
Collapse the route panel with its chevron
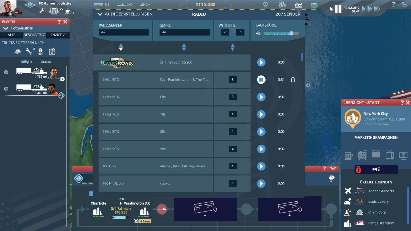[333, 168]
